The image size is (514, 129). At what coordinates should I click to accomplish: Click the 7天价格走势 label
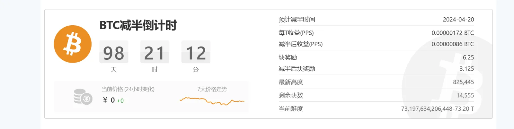[212, 89]
